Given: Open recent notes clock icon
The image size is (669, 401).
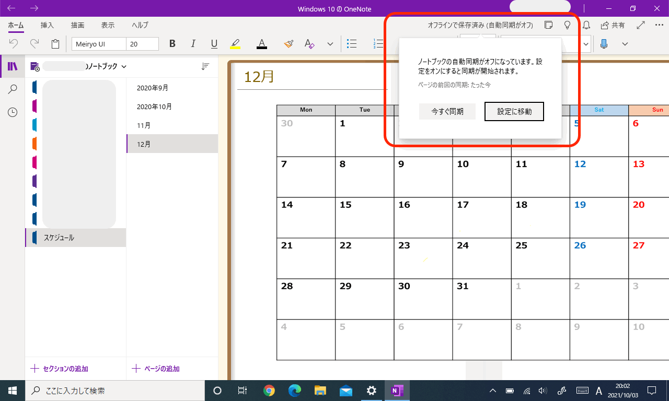Looking at the screenshot, I should pos(13,112).
